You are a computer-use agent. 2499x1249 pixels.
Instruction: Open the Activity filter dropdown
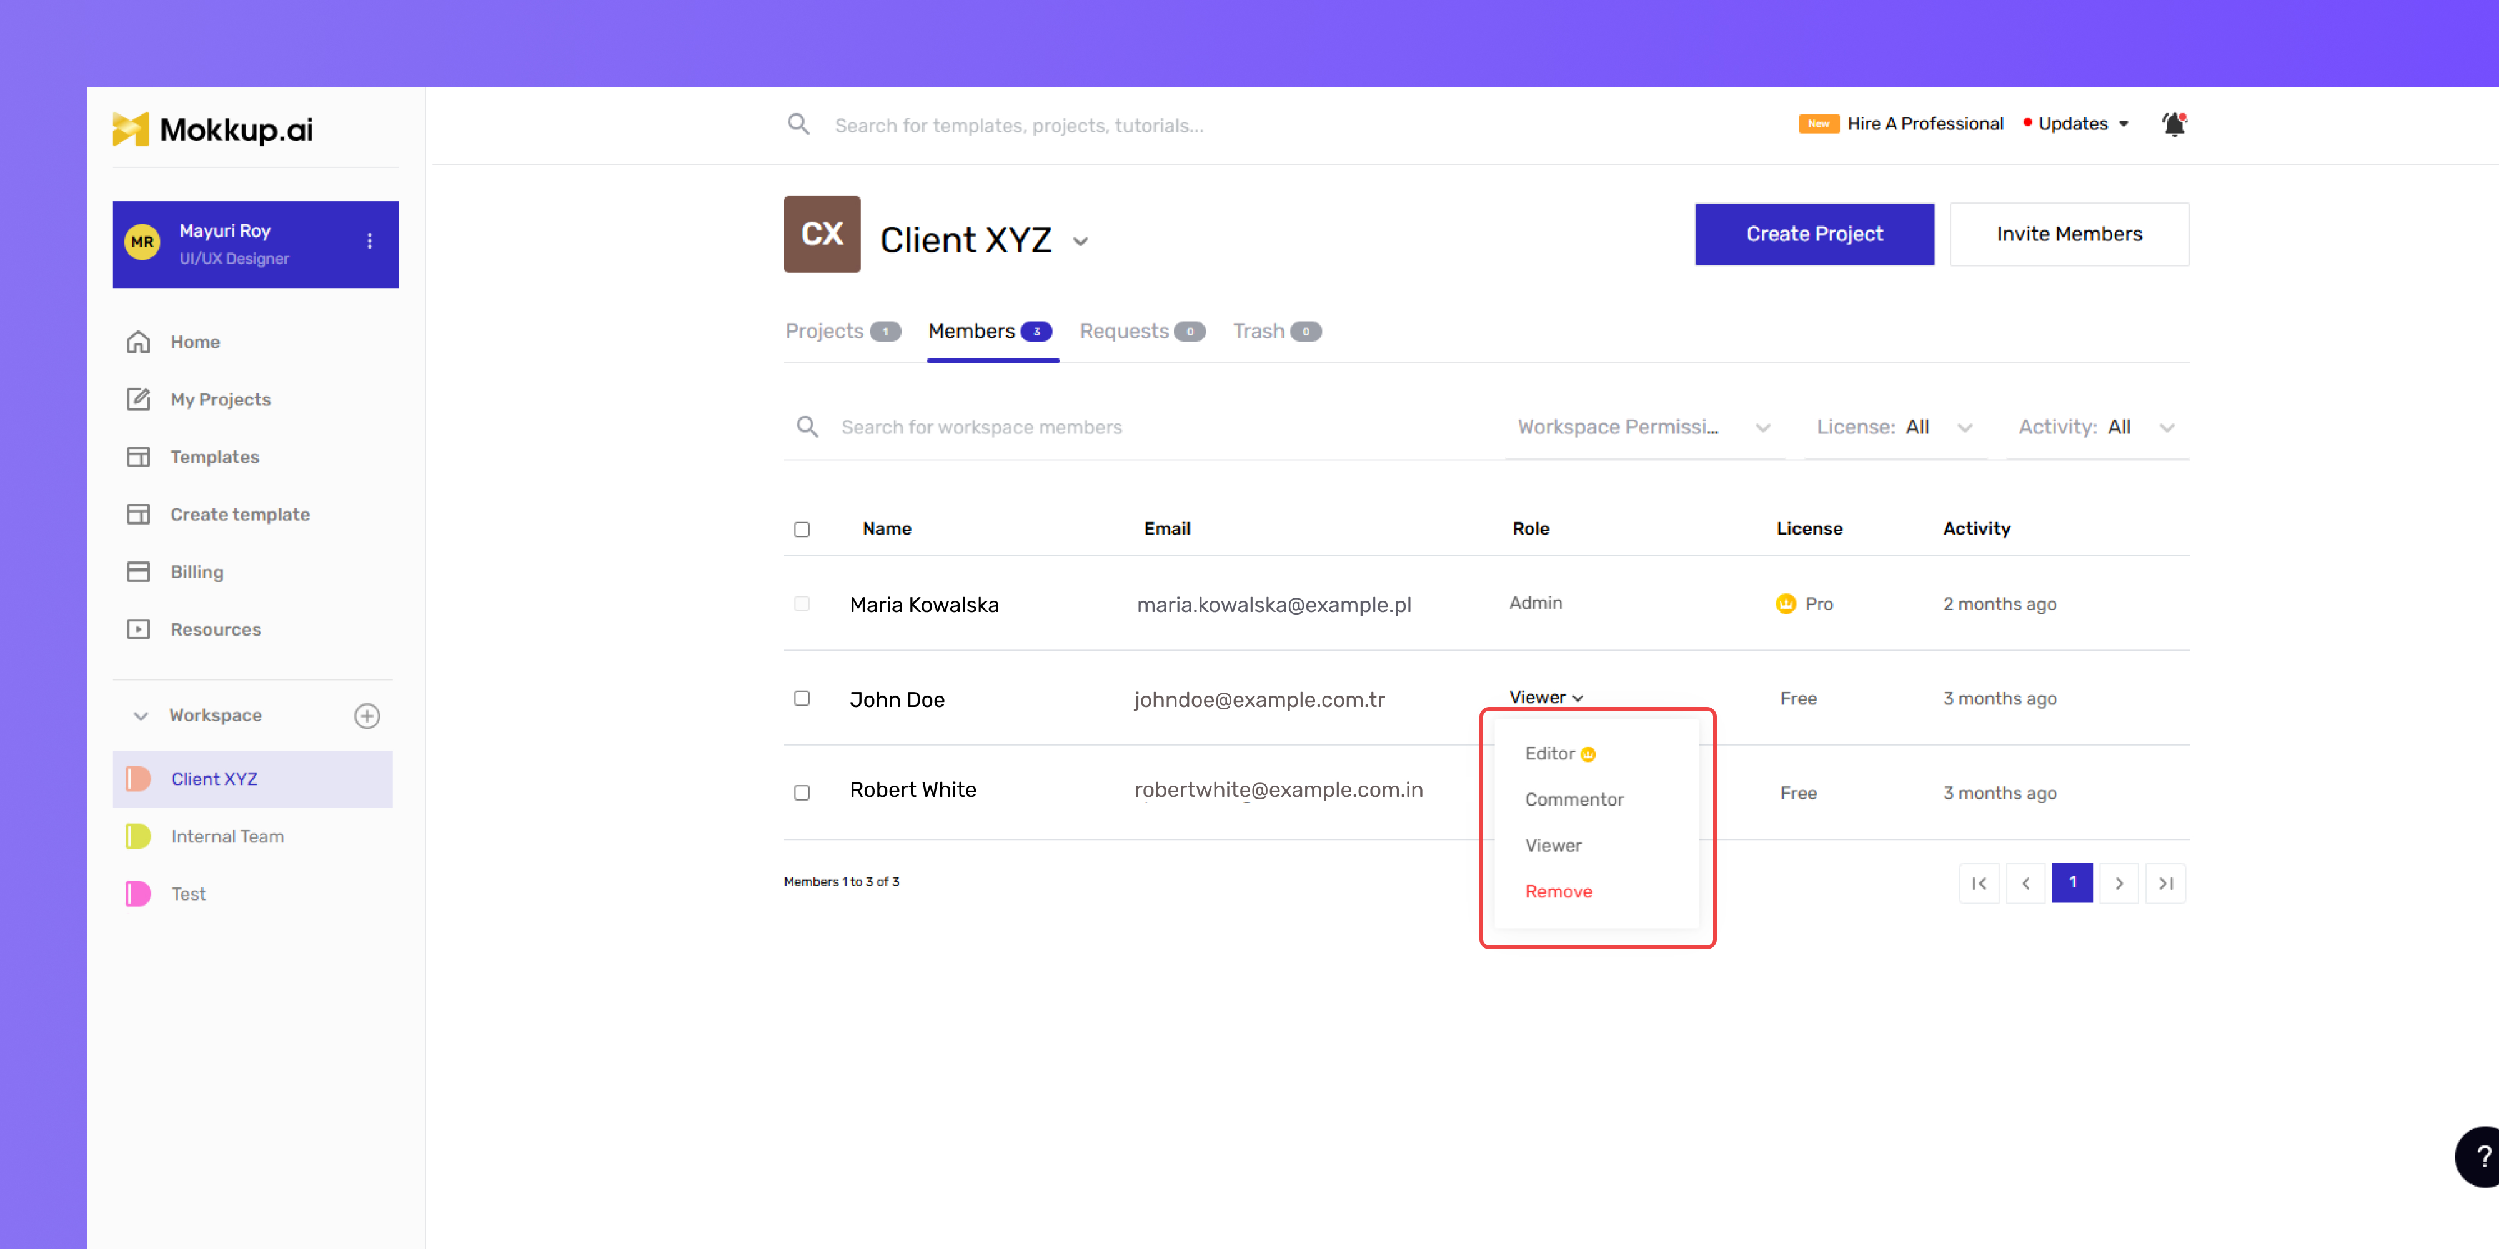(x=2097, y=428)
